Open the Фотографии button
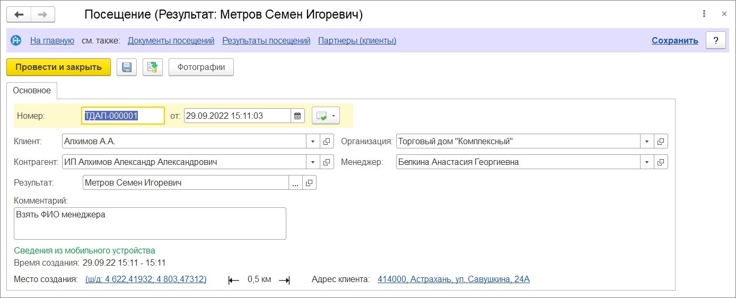736x298 pixels. point(201,67)
